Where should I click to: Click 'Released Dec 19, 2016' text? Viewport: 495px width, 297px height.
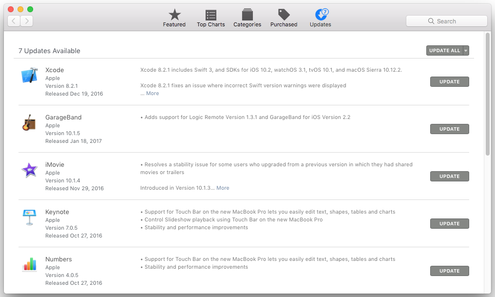pyautogui.click(x=74, y=94)
